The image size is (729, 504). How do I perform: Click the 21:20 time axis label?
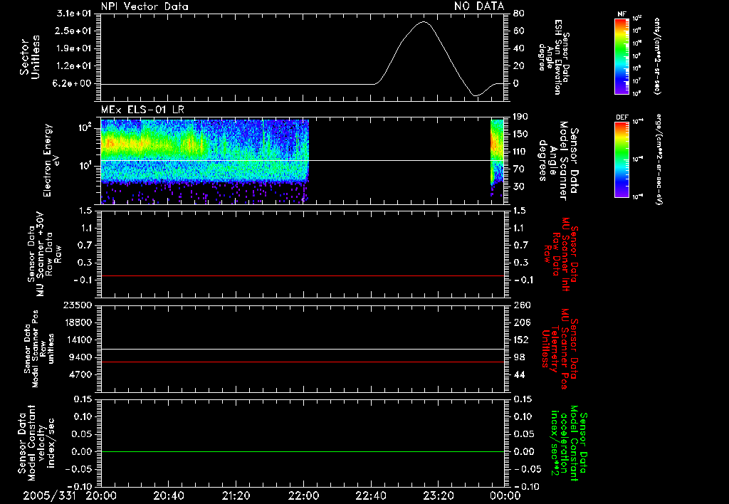tap(236, 495)
